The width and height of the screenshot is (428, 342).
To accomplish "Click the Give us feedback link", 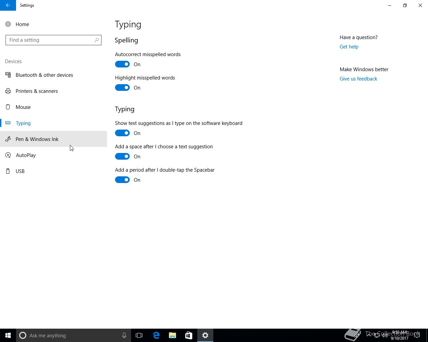I will [358, 79].
